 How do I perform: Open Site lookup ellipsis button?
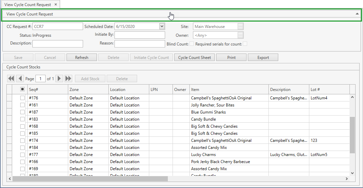pos(240,26)
